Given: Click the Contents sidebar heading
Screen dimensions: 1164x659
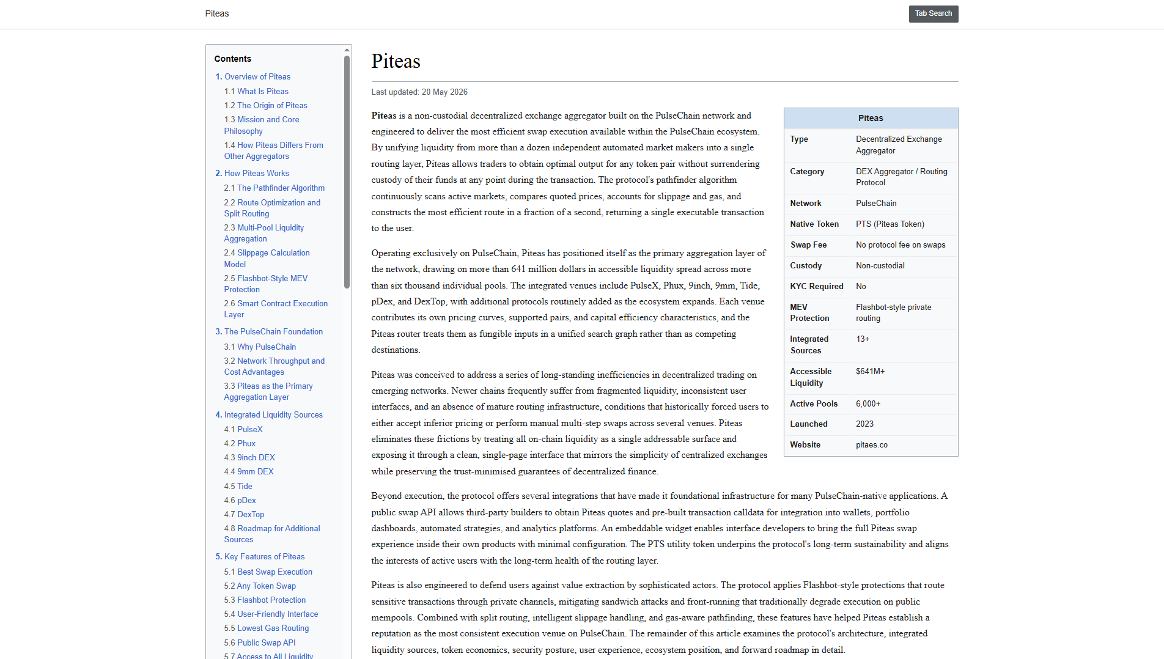Looking at the screenshot, I should pyautogui.click(x=232, y=59).
